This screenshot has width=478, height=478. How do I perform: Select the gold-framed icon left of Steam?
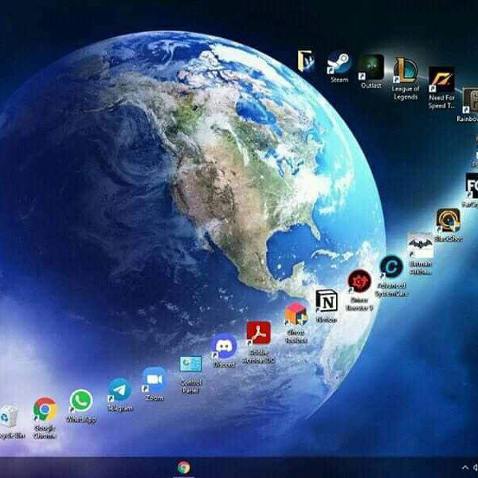305,60
